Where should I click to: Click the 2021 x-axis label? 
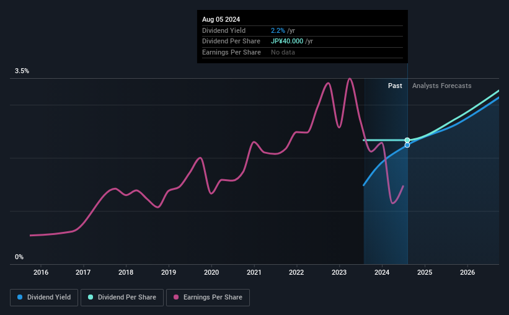254,272
